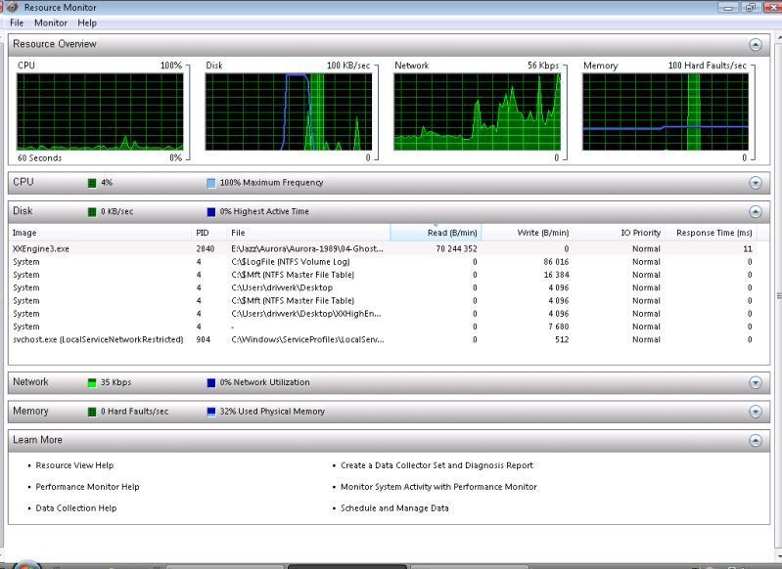This screenshot has width=782, height=569.
Task: Select the C:\Users\drivverk\Desktop file entry
Action: [x=282, y=287]
